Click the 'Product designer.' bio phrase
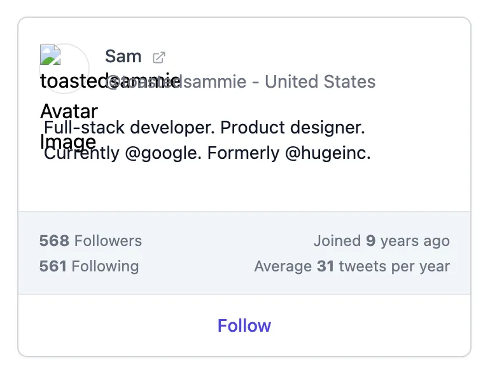Screen dimensions: 490x375 [x=293, y=128]
